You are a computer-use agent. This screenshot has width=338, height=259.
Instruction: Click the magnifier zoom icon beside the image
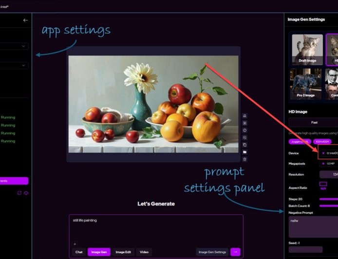(244, 138)
